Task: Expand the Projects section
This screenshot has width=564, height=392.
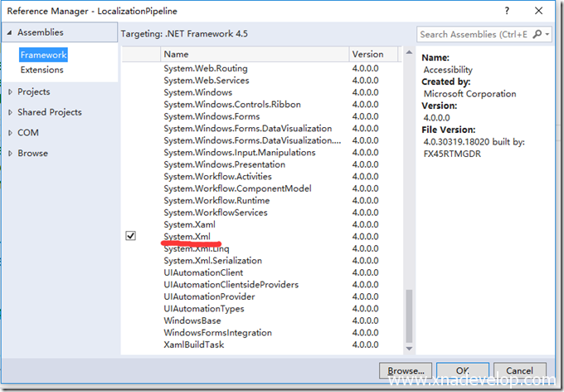Action: (x=10, y=92)
